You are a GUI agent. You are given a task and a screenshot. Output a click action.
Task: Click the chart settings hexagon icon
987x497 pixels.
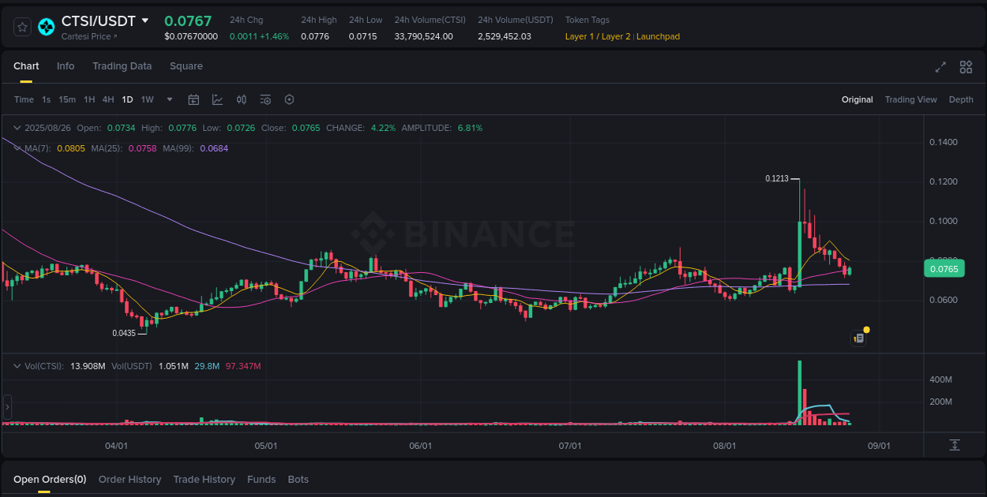pyautogui.click(x=289, y=99)
